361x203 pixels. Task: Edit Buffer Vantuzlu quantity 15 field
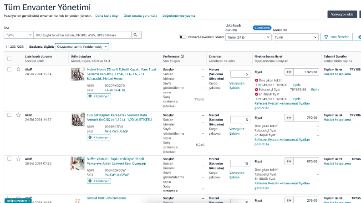pyautogui.click(x=240, y=163)
